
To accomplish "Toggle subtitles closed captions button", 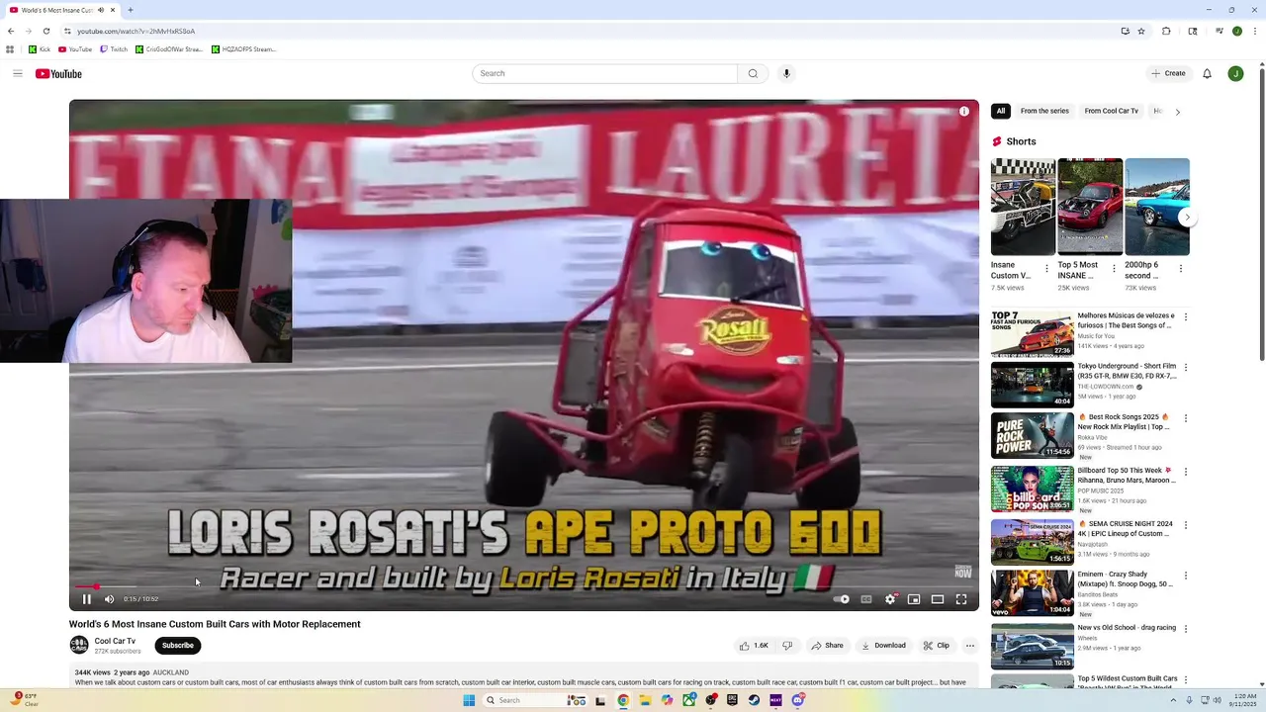I will coord(866,599).
